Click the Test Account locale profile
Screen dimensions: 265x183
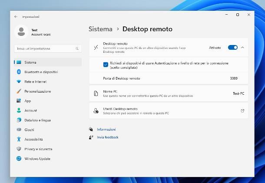pyautogui.click(x=33, y=32)
